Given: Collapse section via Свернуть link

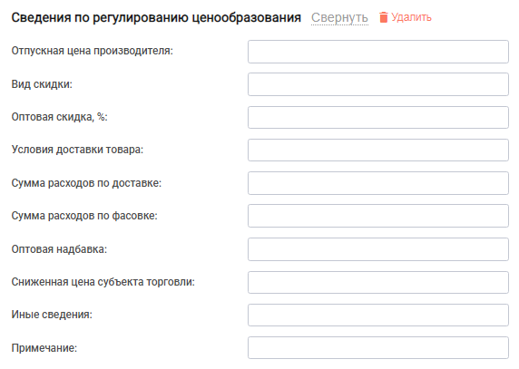Looking at the screenshot, I should (x=339, y=17).
